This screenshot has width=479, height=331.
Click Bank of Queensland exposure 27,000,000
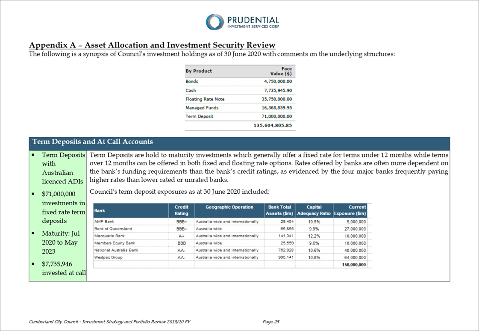[355, 229]
